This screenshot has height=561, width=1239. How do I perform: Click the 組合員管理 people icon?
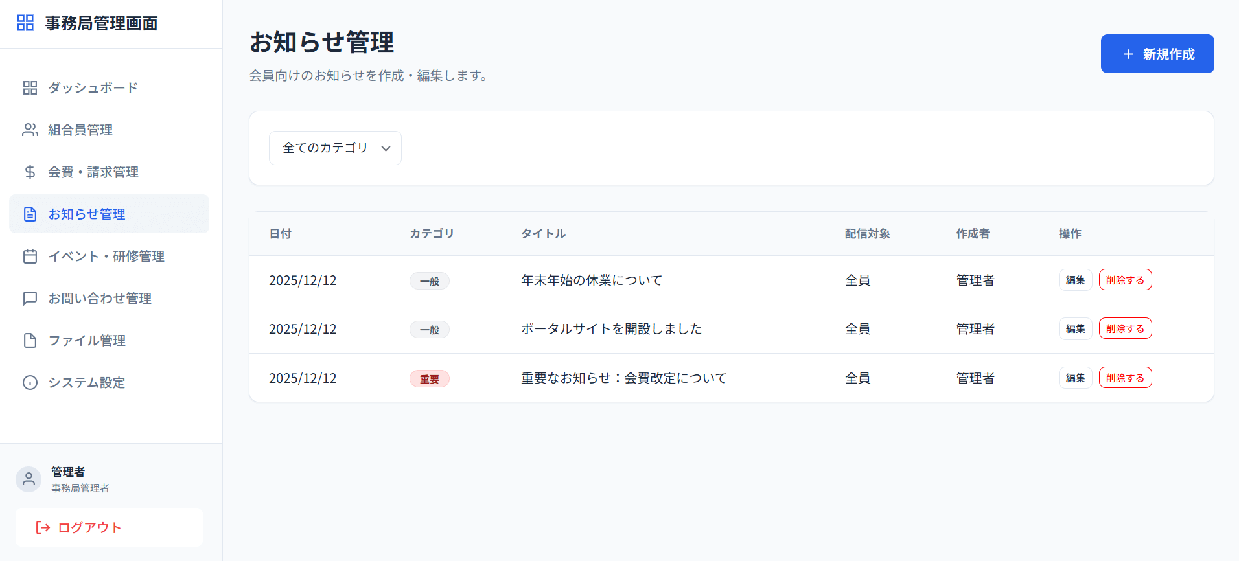[x=30, y=130]
